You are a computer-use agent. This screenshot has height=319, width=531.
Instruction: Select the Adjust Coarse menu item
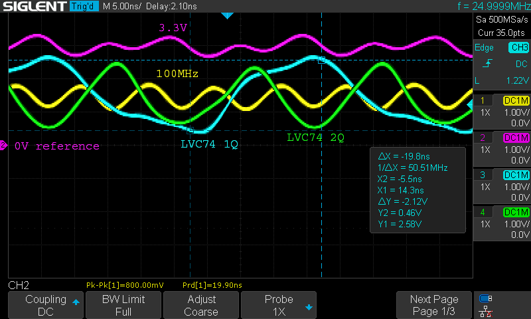click(200, 305)
